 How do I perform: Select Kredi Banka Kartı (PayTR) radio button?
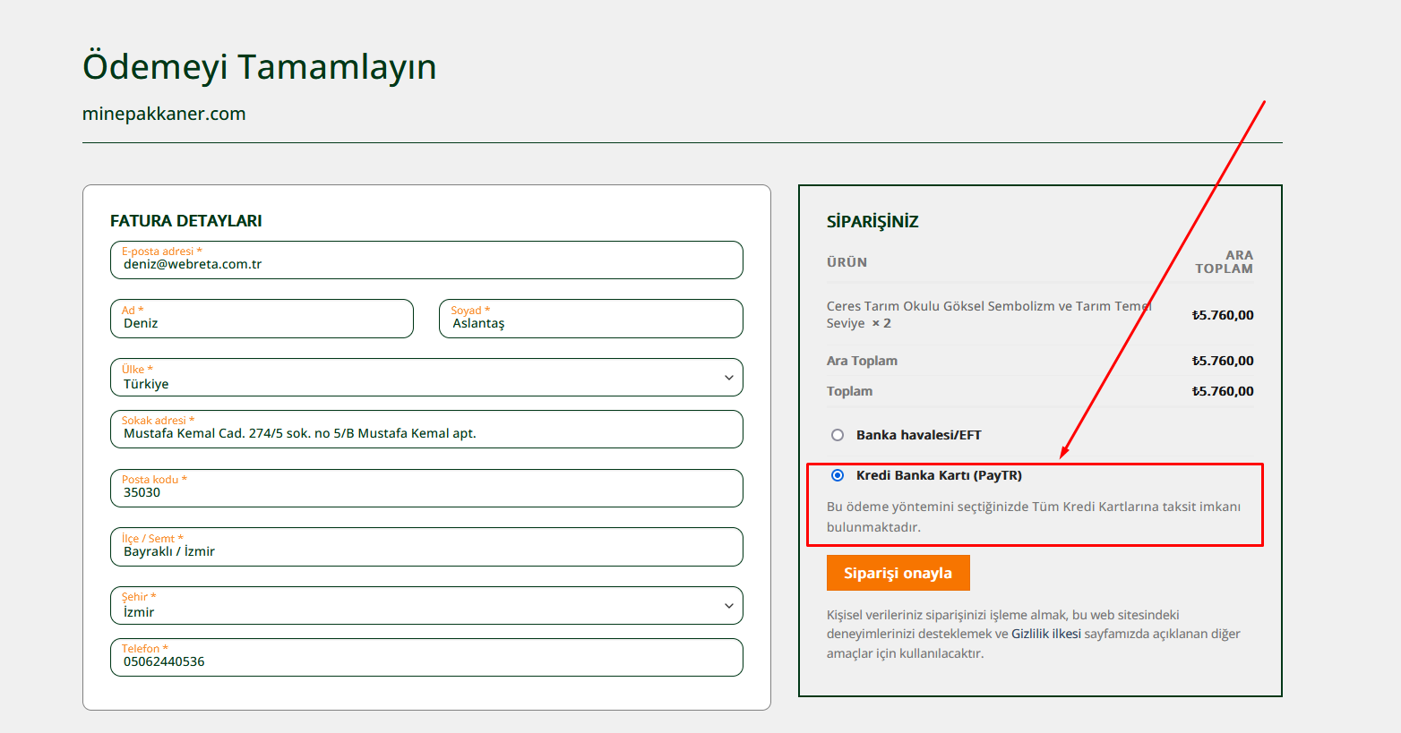pyautogui.click(x=838, y=475)
